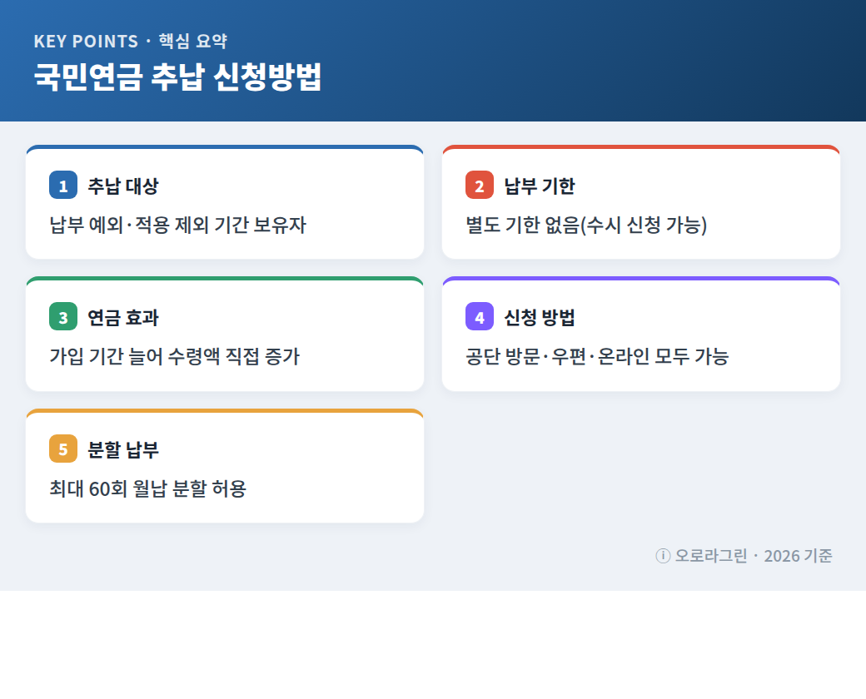Click text 가입 기간 늘어 수령액 직접 증가
866x699 pixels.
coord(175,356)
